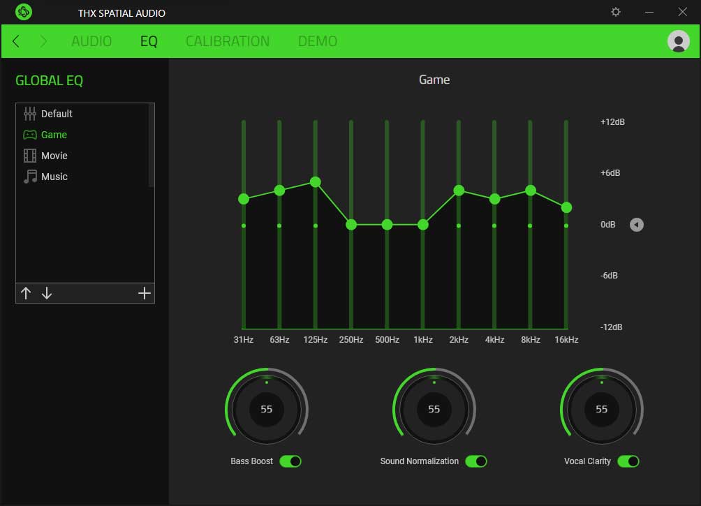The height and width of the screenshot is (506, 701).
Task: Click the forward navigation chevron
Action: [x=42, y=41]
